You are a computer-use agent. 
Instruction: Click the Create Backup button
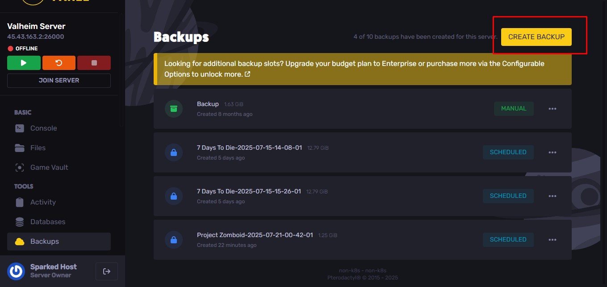tap(536, 37)
